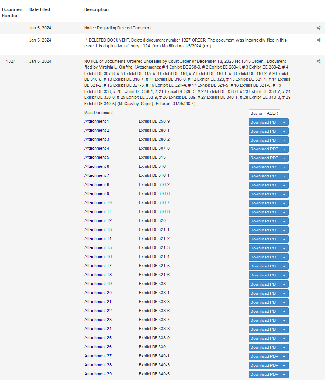
Task: Open the Attachment 26 link
Action: [98, 347]
